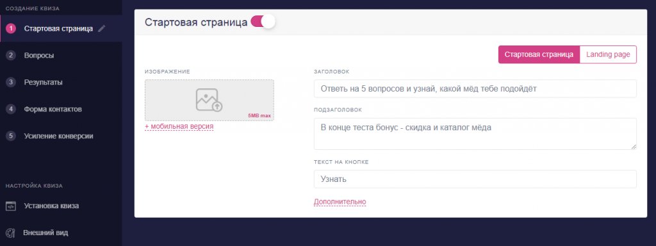This screenshot has height=246, width=656.
Task: Click the Текст на кнопке input field
Action: [475, 179]
